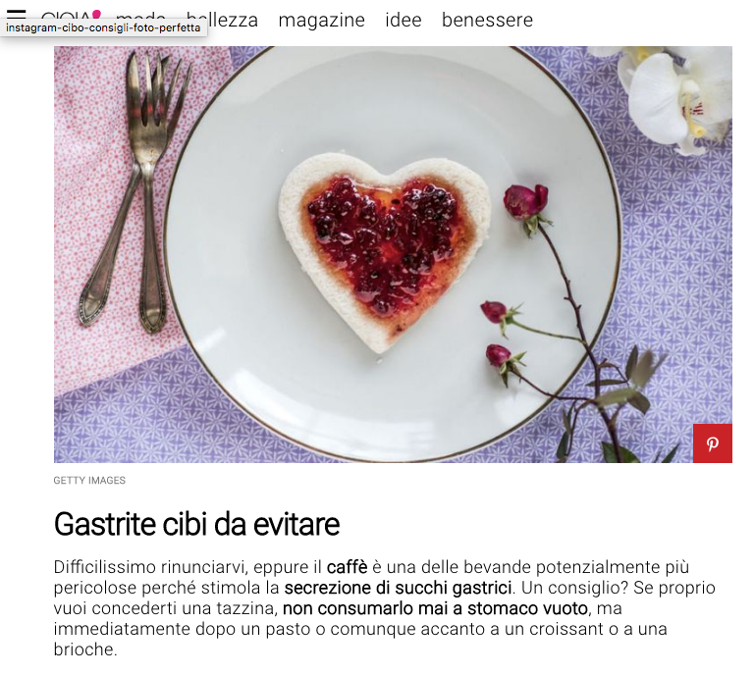Select the idee navigation item

click(x=403, y=21)
